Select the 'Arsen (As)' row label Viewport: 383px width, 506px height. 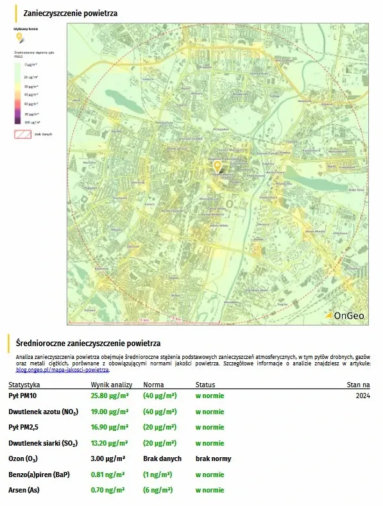click(x=24, y=490)
